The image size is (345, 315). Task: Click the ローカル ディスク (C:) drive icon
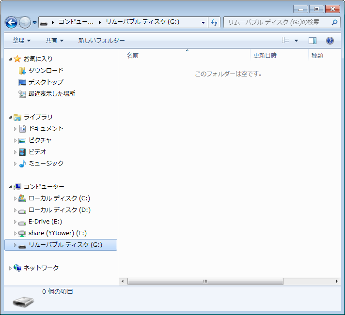22,198
